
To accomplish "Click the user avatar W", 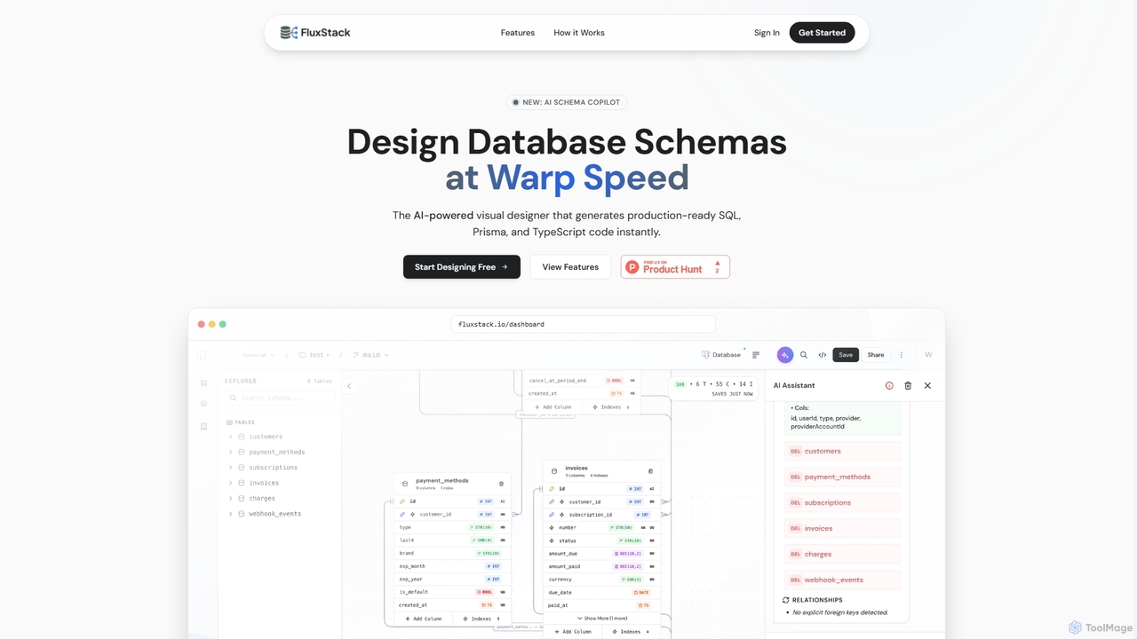I will coord(928,355).
